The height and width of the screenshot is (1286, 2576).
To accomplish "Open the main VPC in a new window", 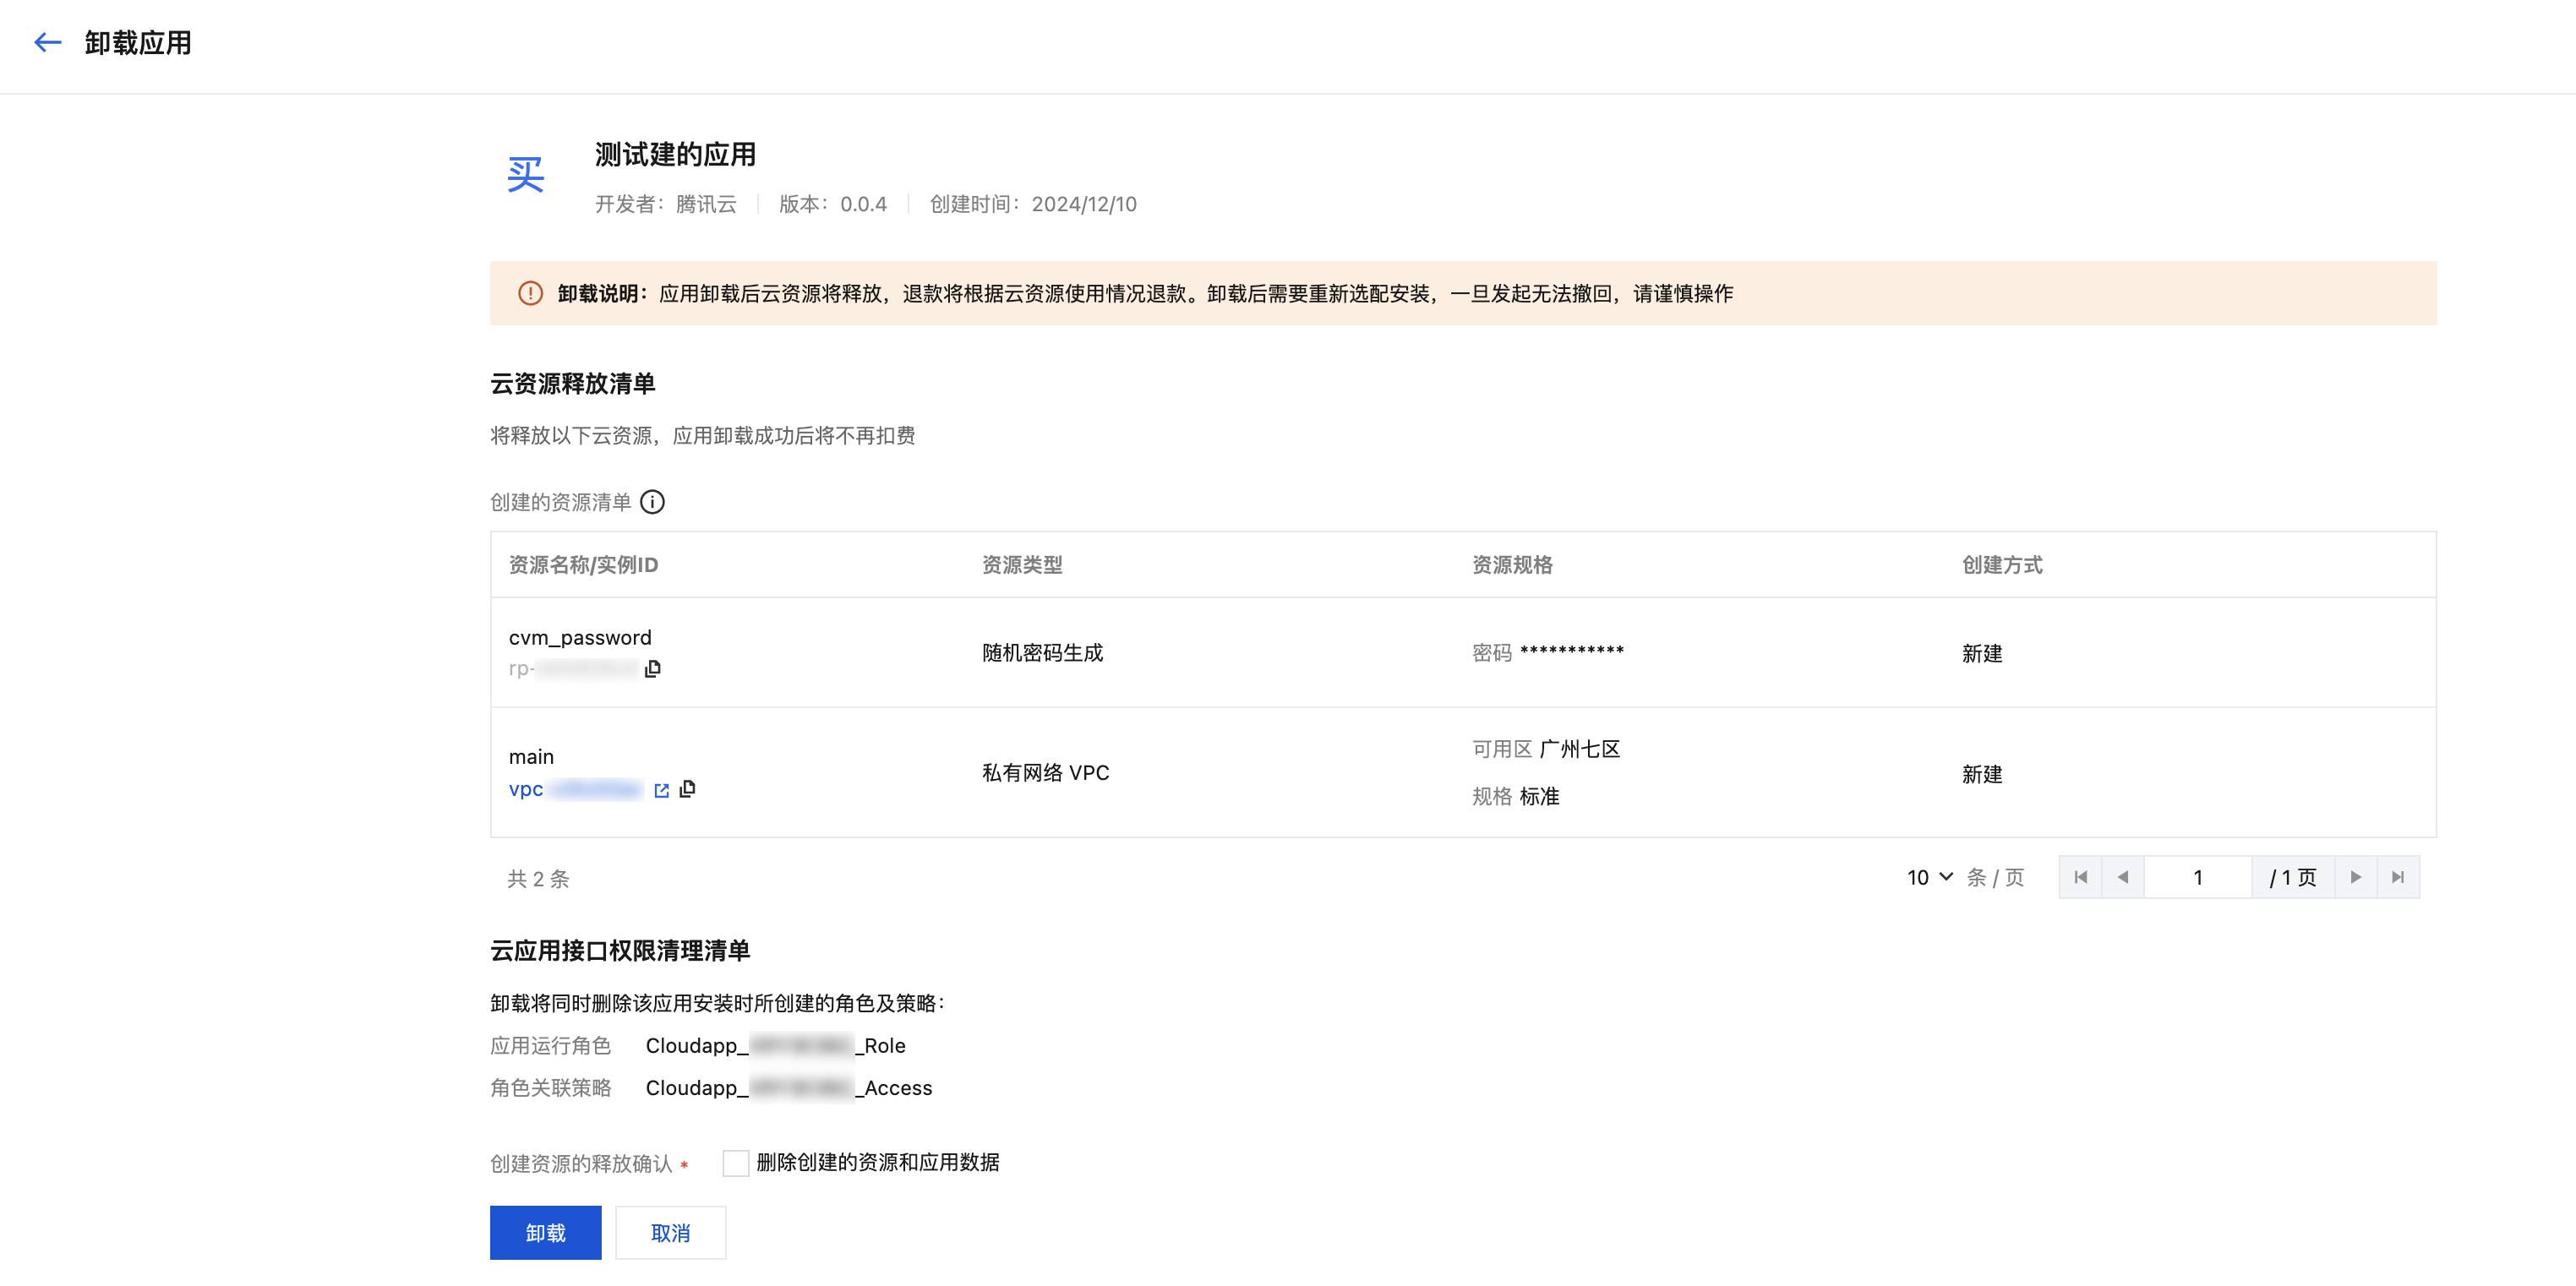I will point(661,790).
